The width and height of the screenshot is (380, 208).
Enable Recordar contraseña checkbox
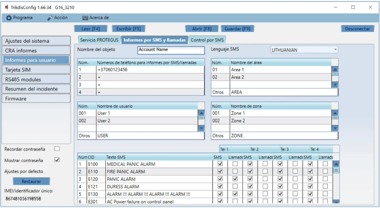57,148
